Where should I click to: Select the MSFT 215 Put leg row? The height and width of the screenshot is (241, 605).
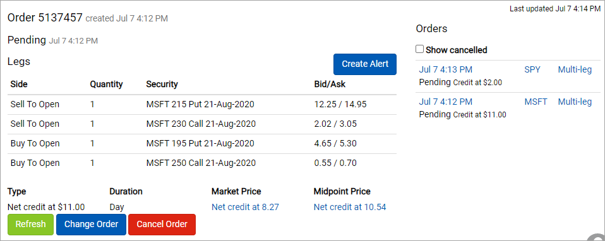click(x=202, y=105)
